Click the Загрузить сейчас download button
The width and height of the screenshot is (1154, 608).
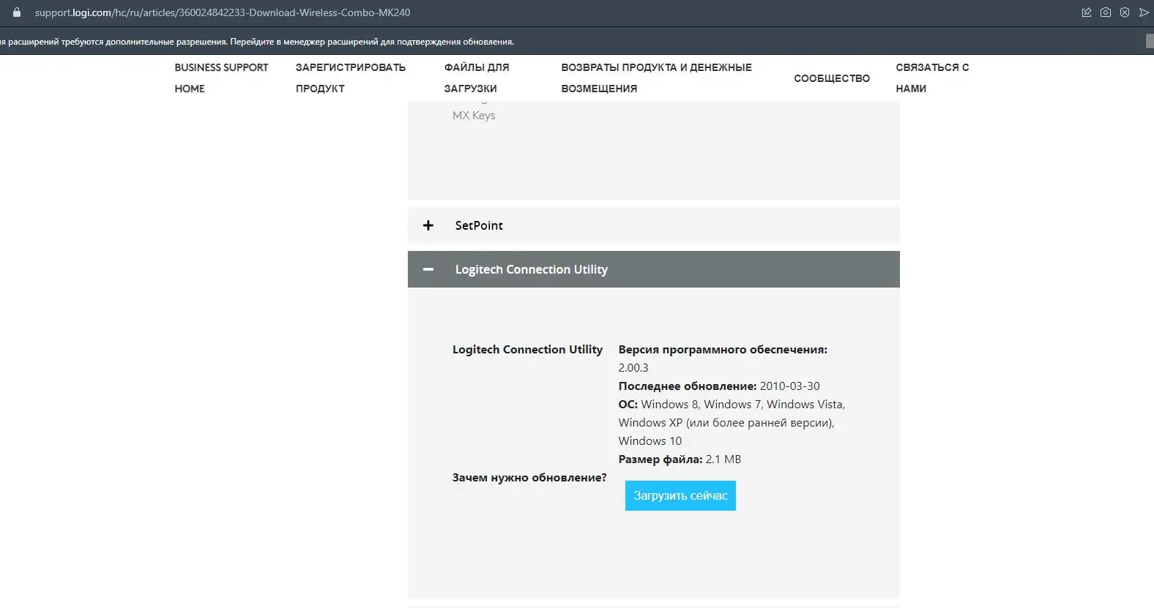click(x=680, y=495)
